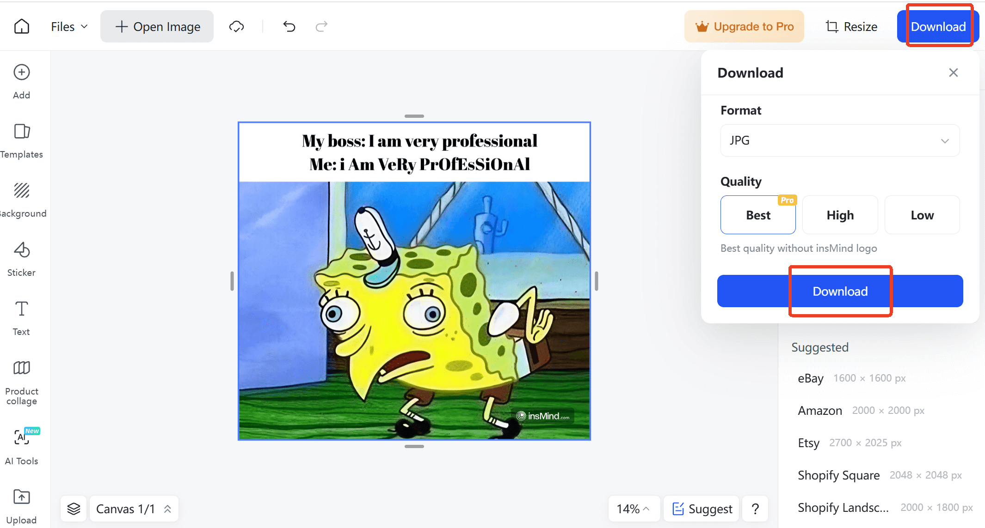985x528 pixels.
Task: Open the Product collage tool
Action: (22, 382)
